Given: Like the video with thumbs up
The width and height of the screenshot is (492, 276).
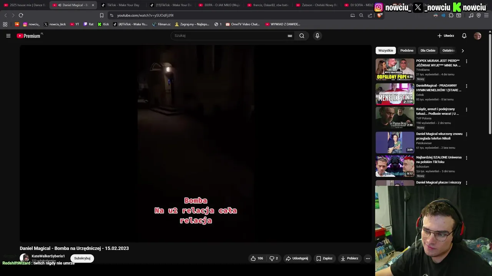Looking at the screenshot, I should tap(257, 258).
